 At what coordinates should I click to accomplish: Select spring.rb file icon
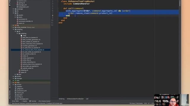point(18,3)
